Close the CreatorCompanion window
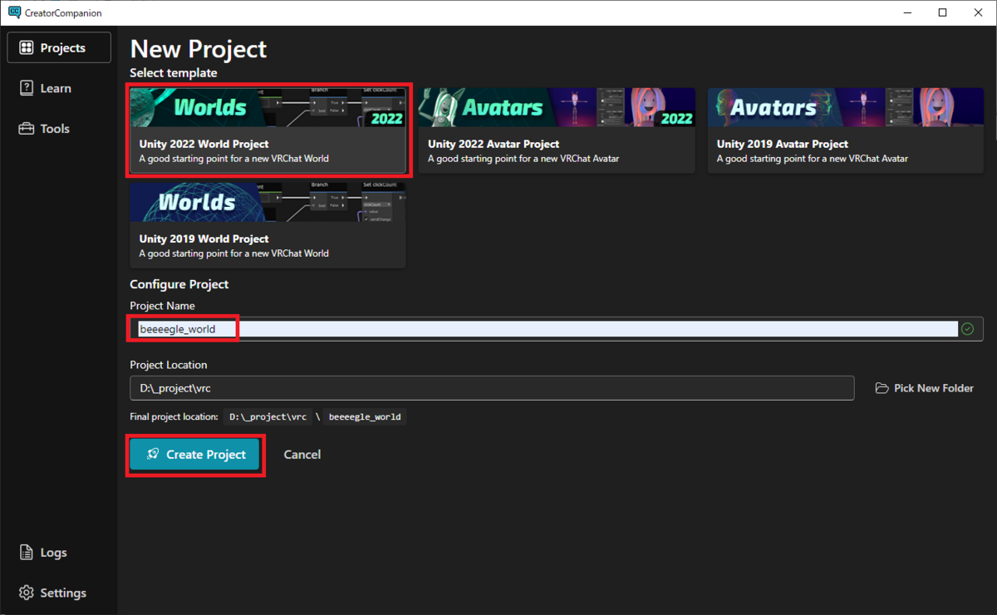 (x=978, y=12)
